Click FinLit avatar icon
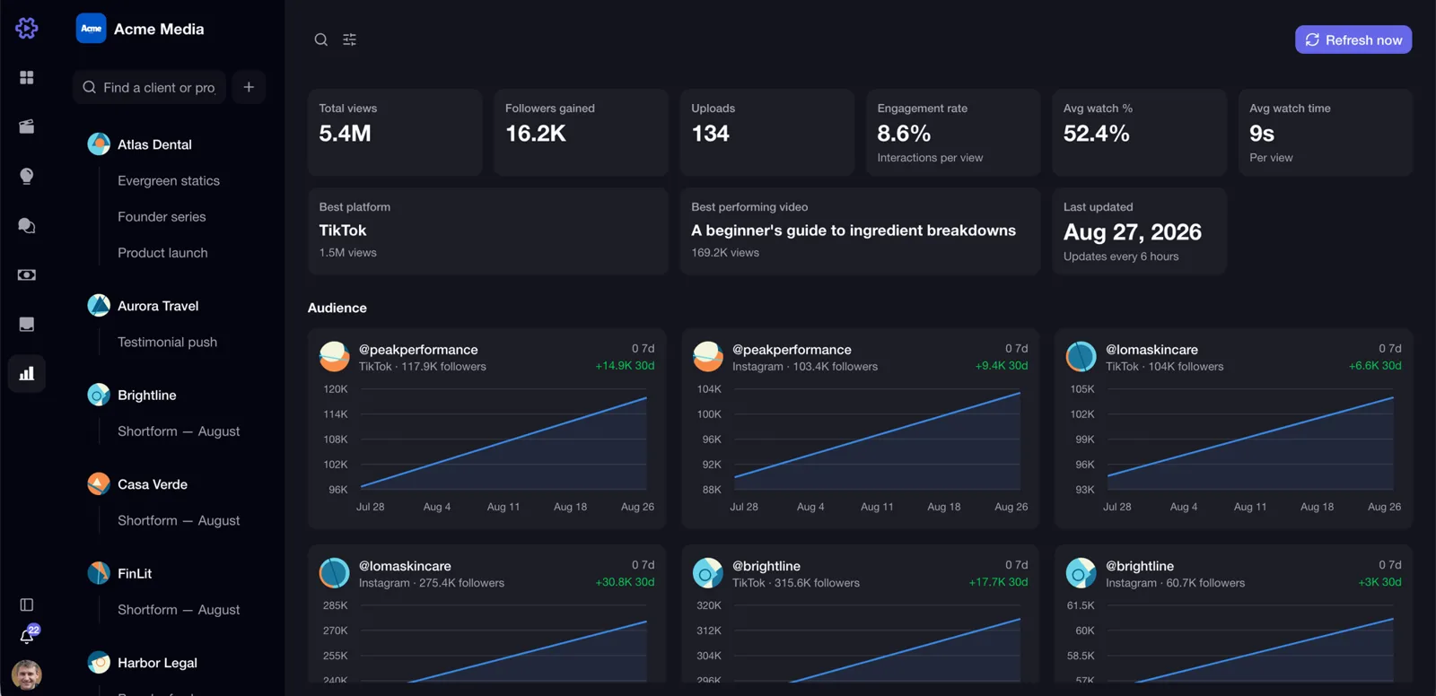The width and height of the screenshot is (1436, 696). pos(99,573)
